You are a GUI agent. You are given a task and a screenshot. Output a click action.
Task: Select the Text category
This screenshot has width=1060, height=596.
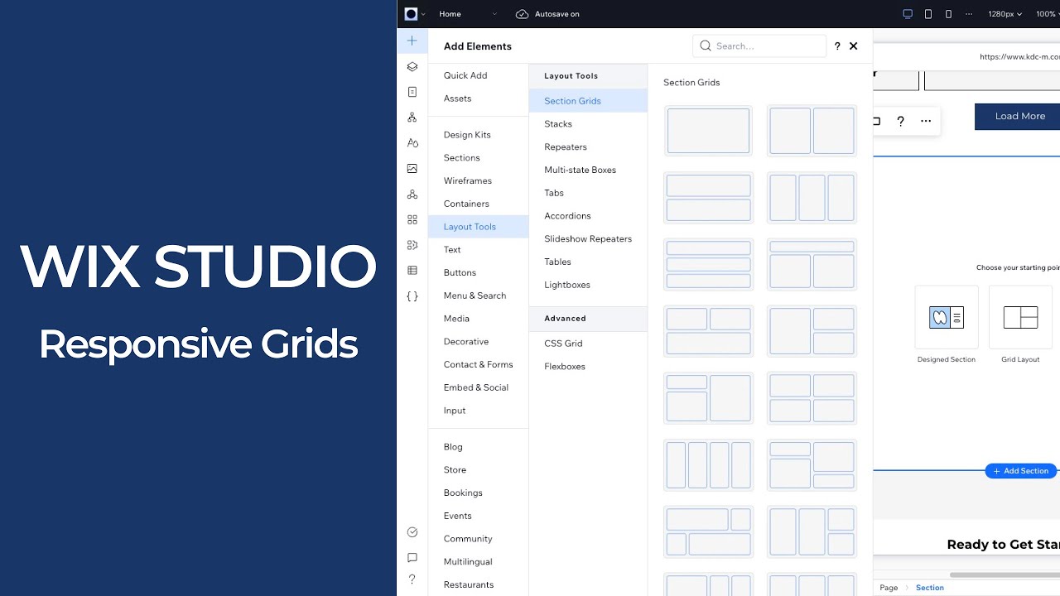click(452, 250)
